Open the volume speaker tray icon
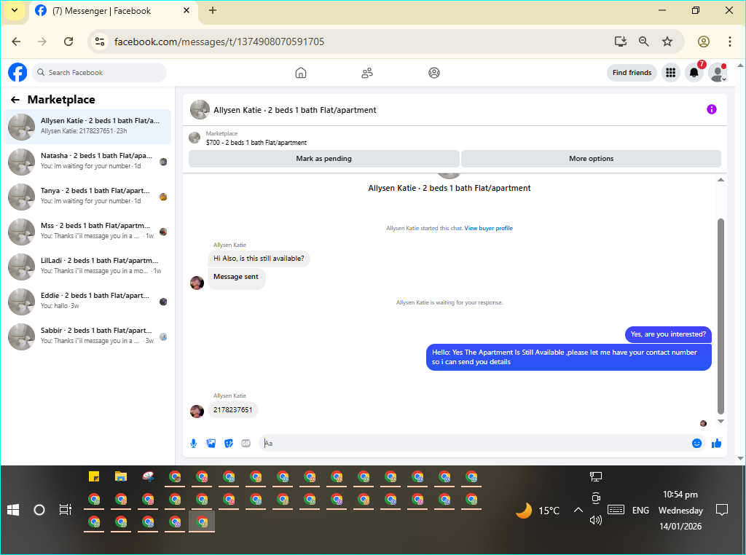This screenshot has width=746, height=555. click(x=596, y=520)
